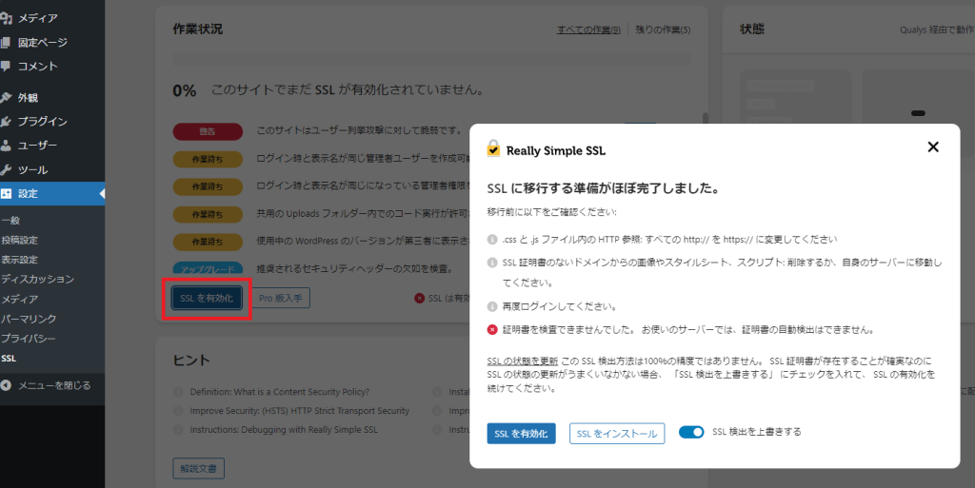Toggle the SSL検出を上書きする switch
975x488 pixels.
pyautogui.click(x=691, y=432)
